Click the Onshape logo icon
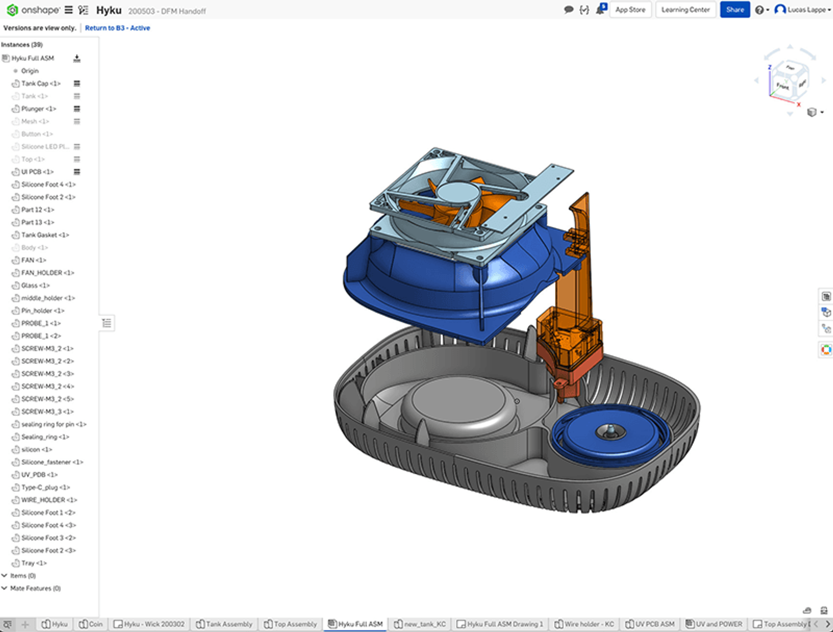The height and width of the screenshot is (632, 833). point(11,9)
